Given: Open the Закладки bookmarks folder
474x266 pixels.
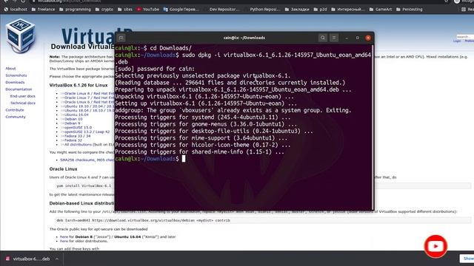Looking at the screenshot, I should point(297,10).
